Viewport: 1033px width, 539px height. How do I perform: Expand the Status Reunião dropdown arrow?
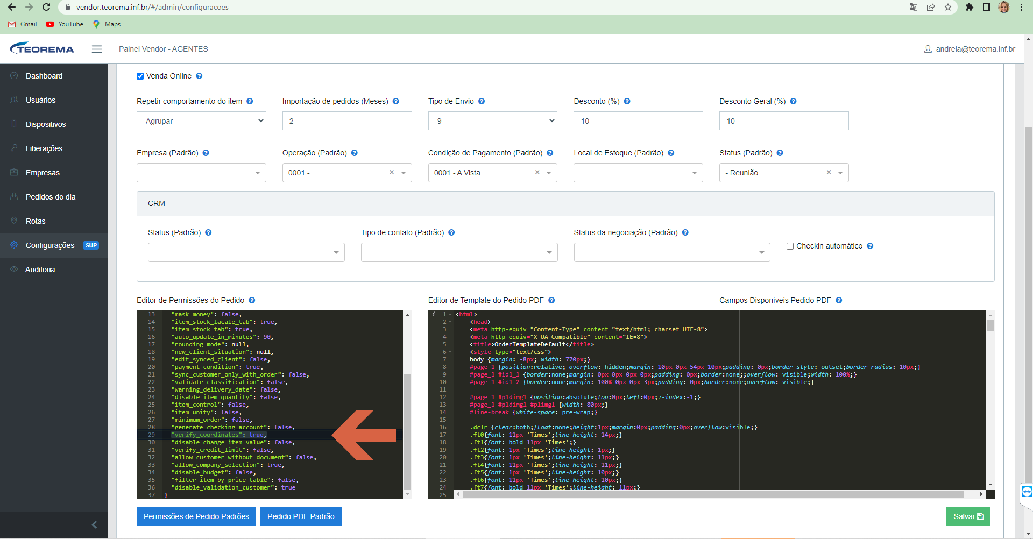840,173
